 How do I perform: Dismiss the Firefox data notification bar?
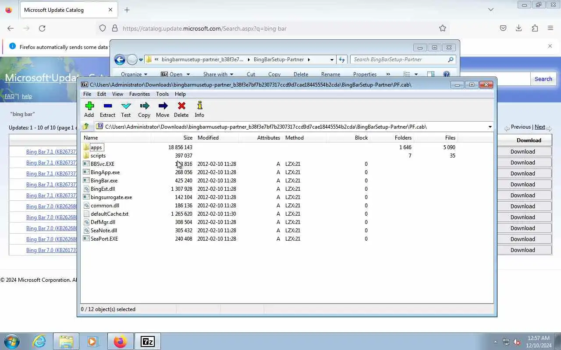550,46
